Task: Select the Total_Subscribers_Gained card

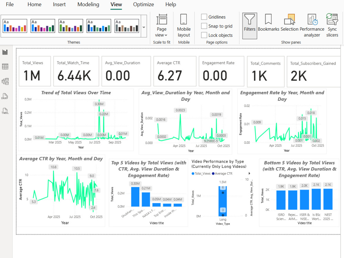Action: 314,72
